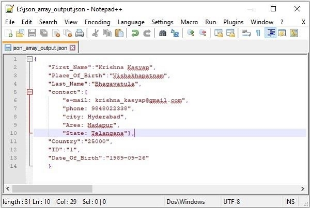This screenshot has height=208, width=310.
Task: Click the horizontal scrollbar thumb
Action: point(52,188)
